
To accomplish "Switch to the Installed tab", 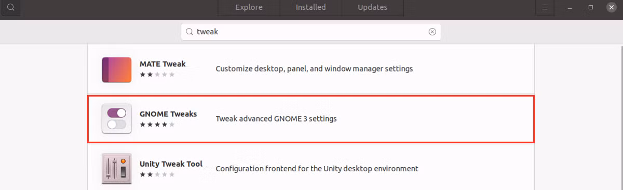I will [x=310, y=7].
